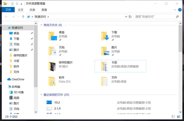Select the 桌面 folder icon in 常用文件夹
184x121 pixels.
tap(52, 36)
